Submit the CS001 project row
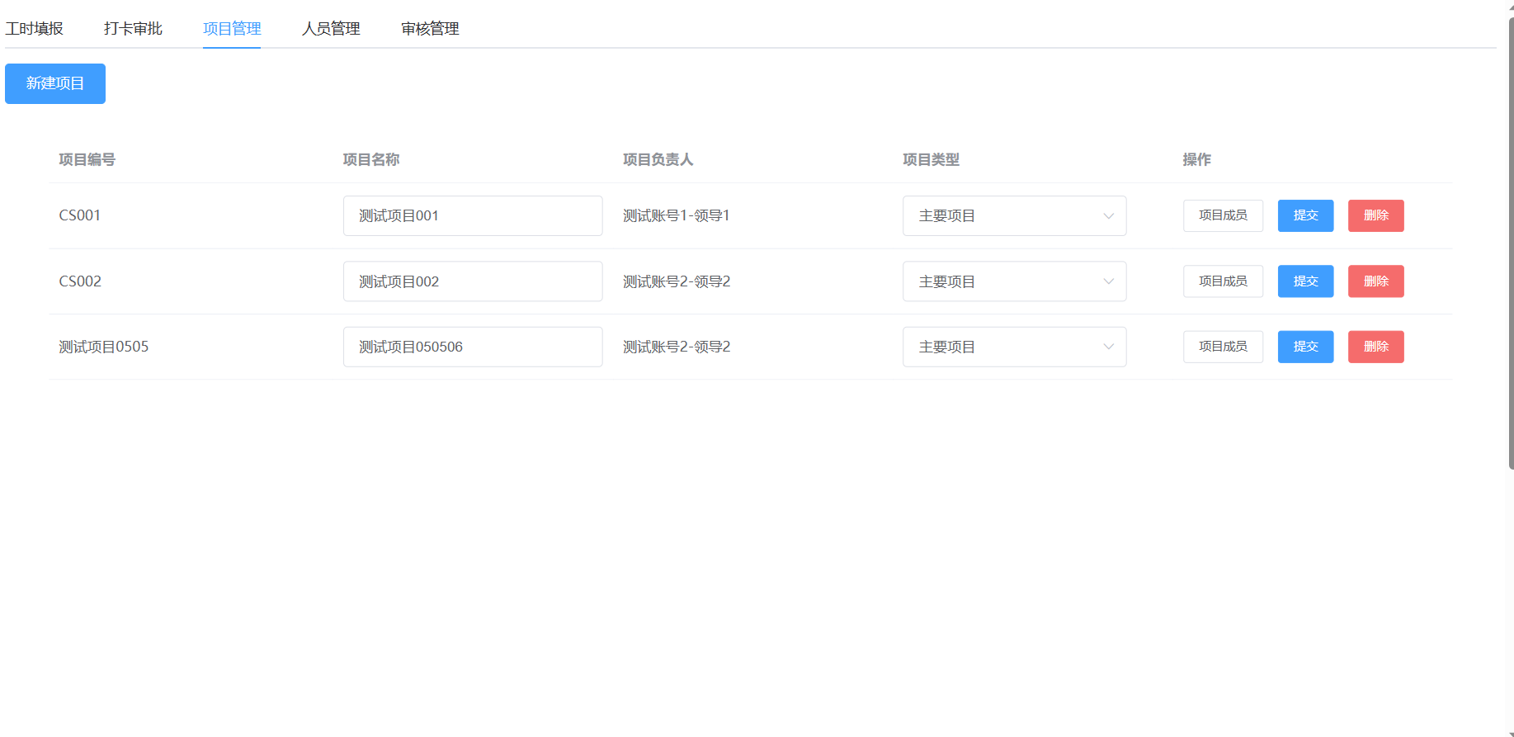The width and height of the screenshot is (1514, 737). [1305, 215]
